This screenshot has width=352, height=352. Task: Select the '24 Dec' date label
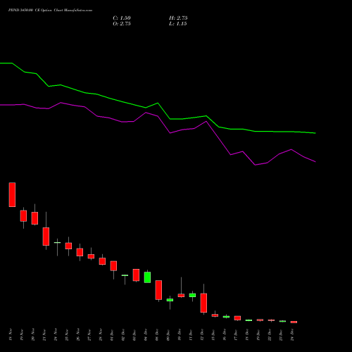click(292, 334)
